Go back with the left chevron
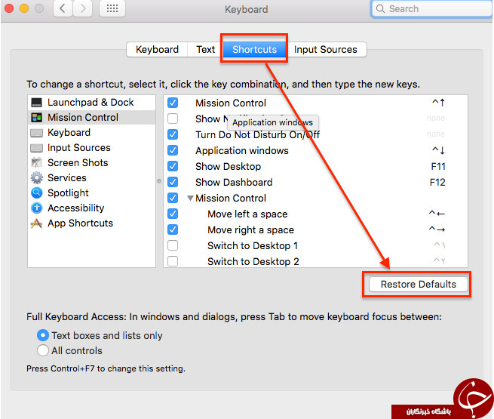This screenshot has width=494, height=419. (63, 8)
